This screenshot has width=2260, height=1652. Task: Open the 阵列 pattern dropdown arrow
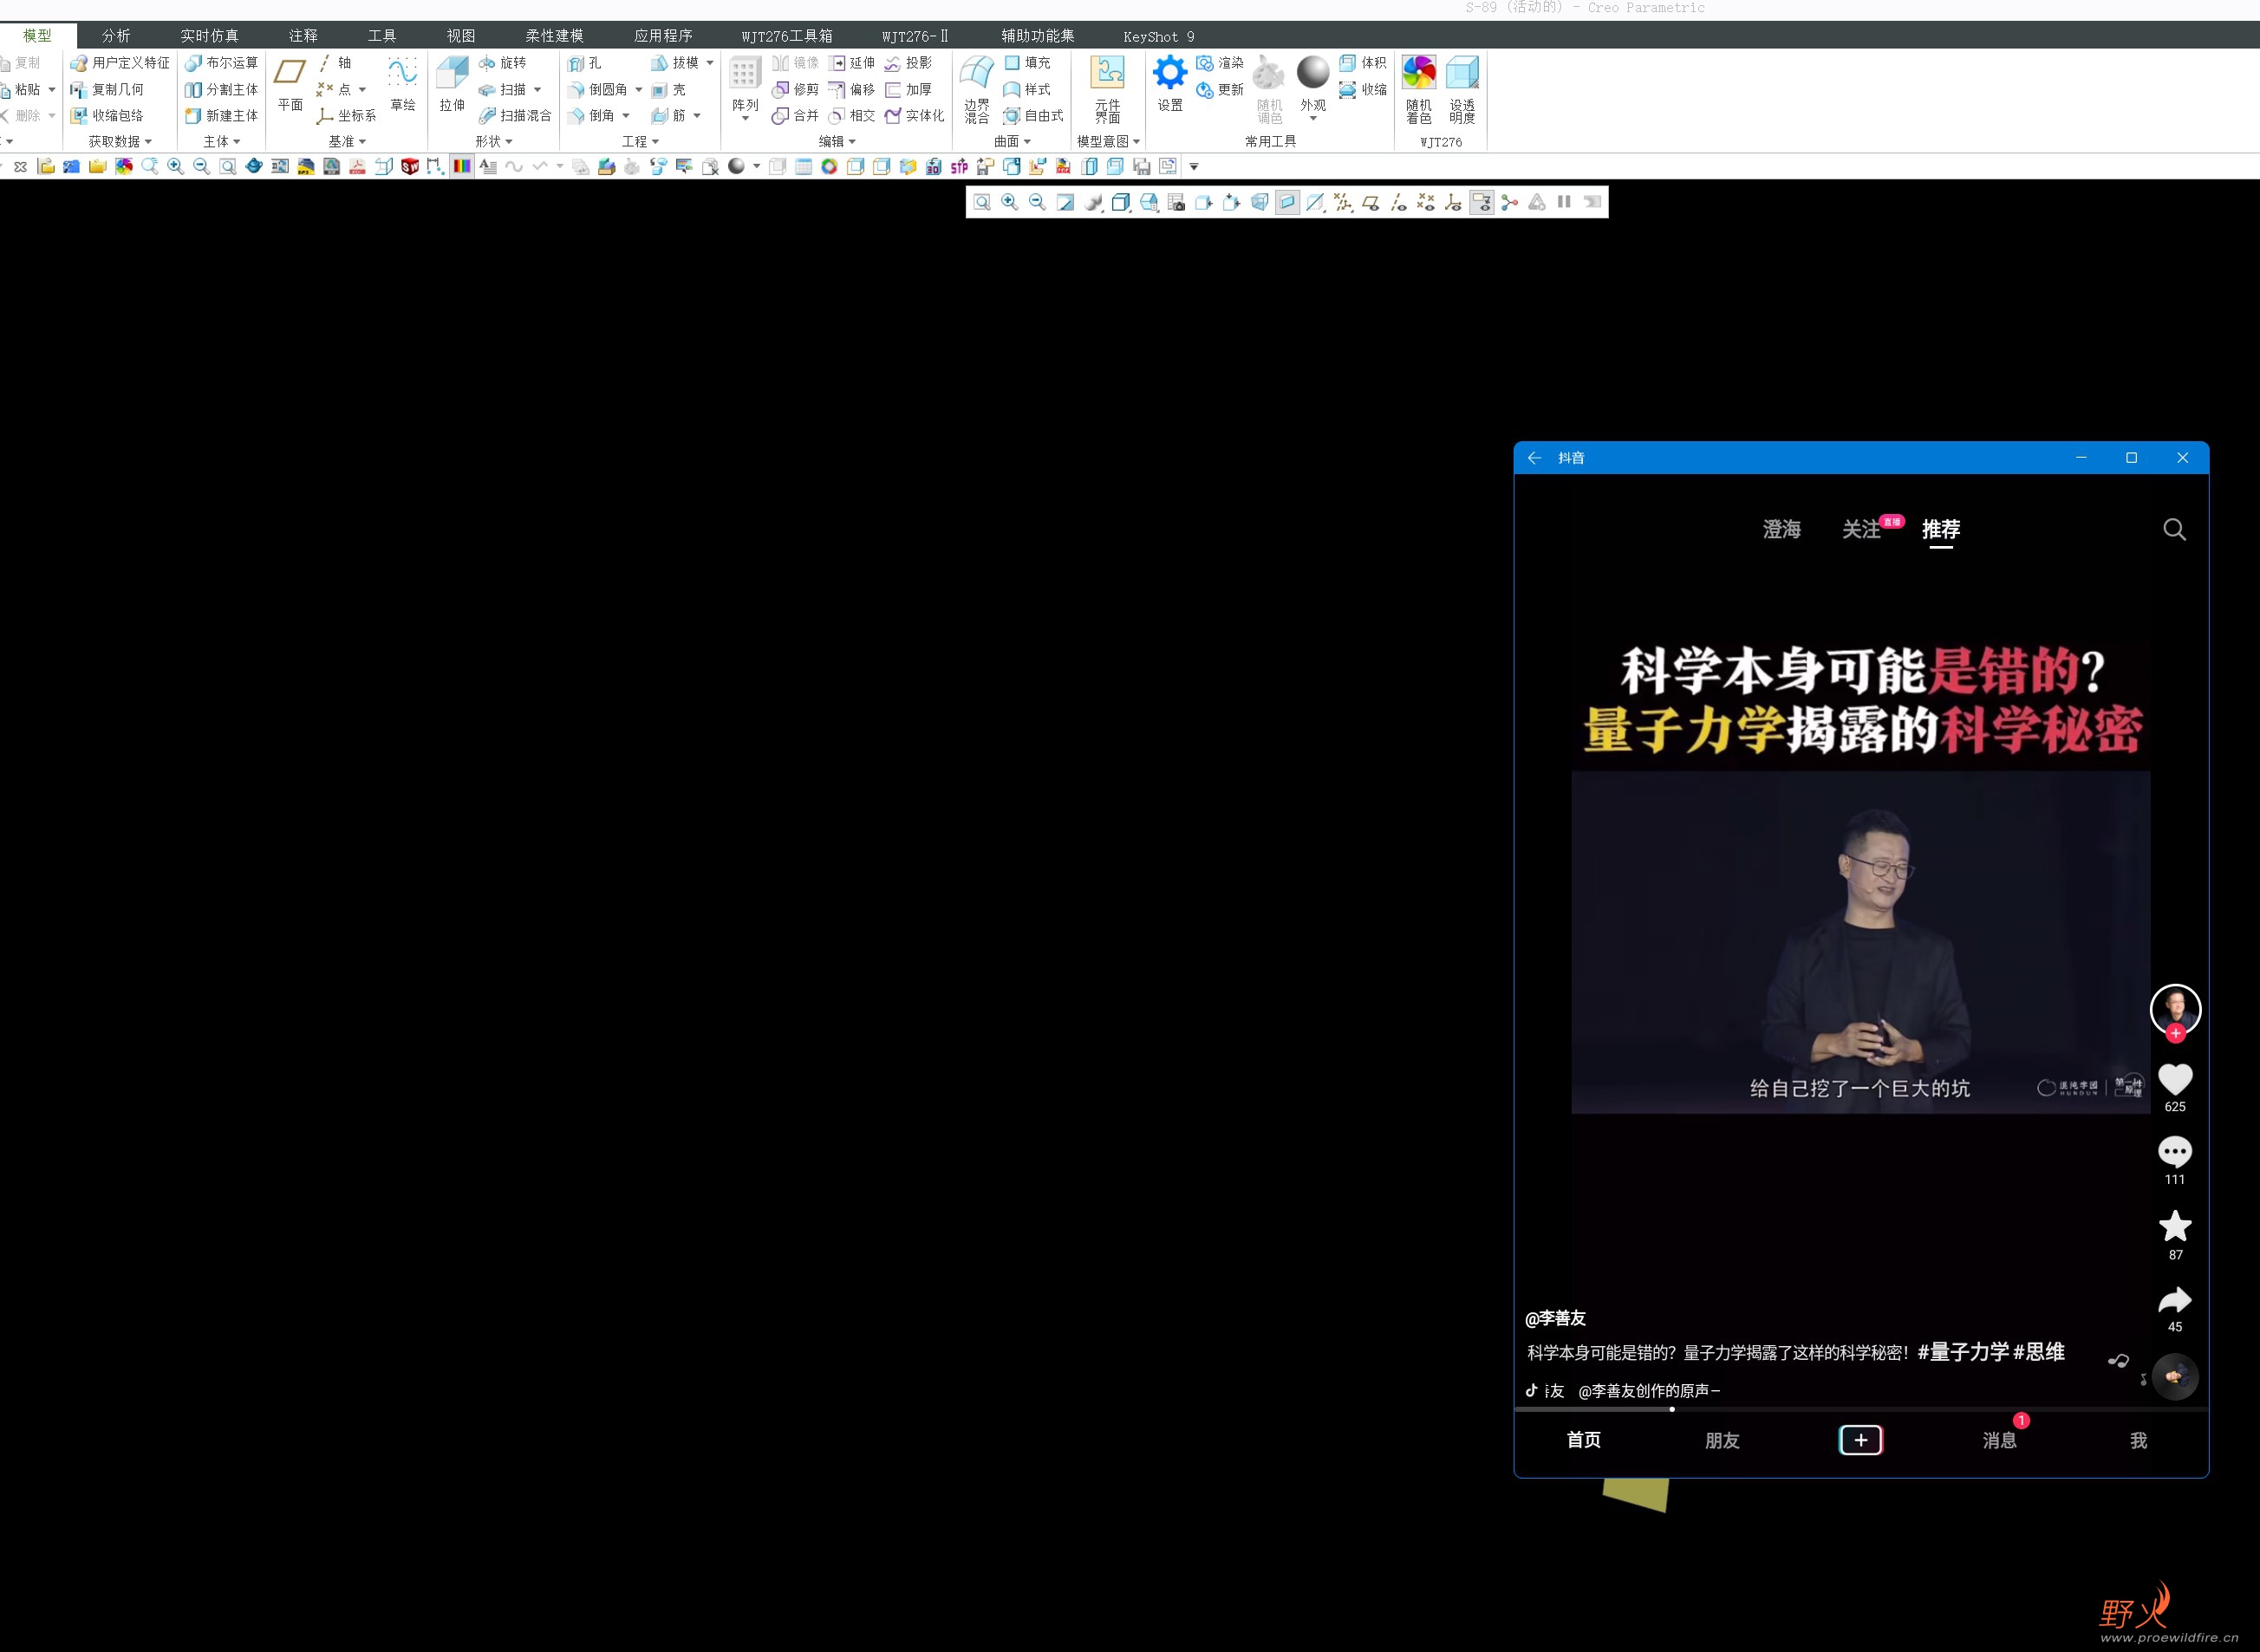point(745,120)
